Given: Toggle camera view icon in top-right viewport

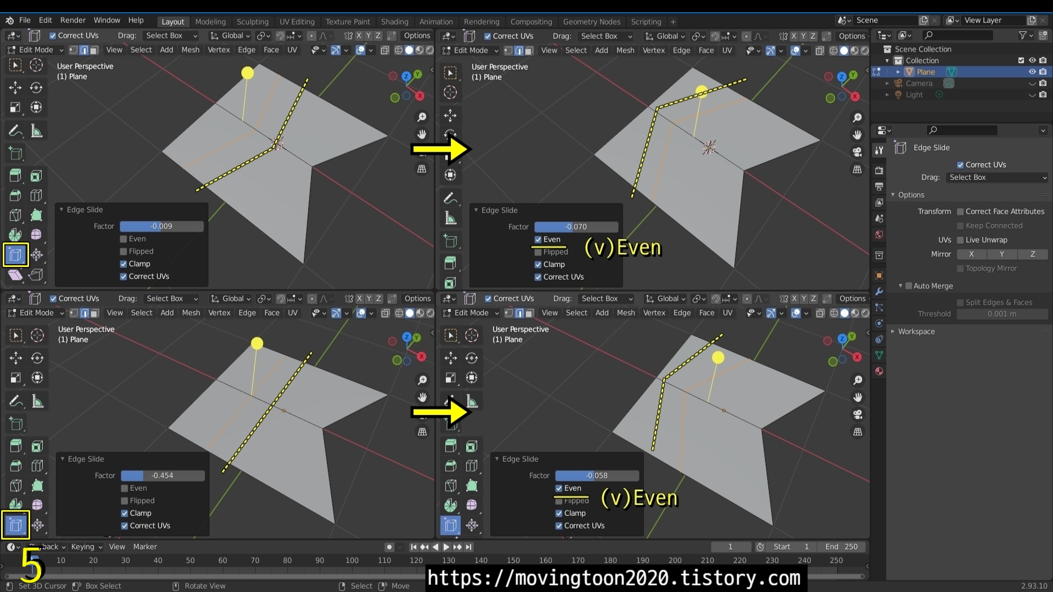Looking at the screenshot, I should 857,152.
